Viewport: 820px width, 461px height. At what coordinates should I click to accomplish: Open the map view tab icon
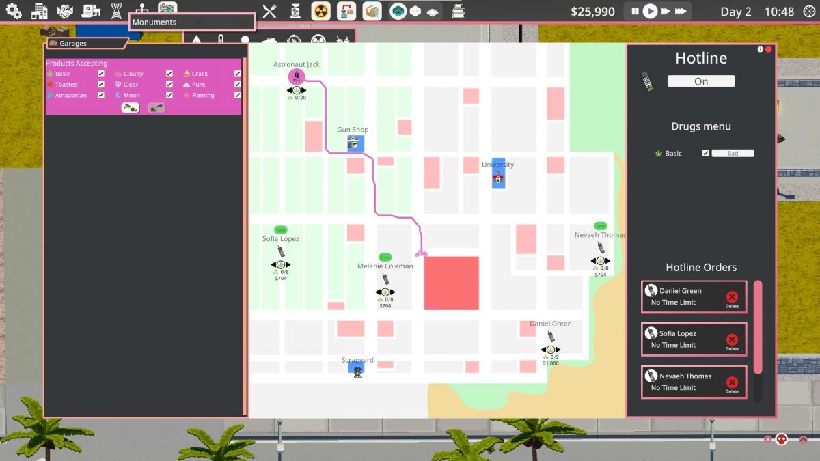[167, 9]
